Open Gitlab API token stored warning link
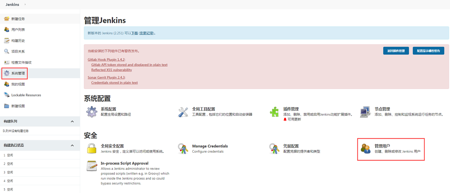The image size is (450, 193). (129, 65)
